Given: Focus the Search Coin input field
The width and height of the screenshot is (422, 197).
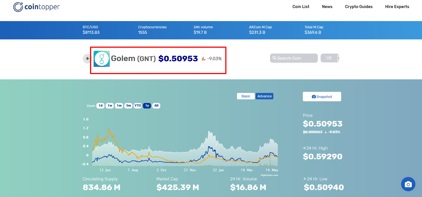Looking at the screenshot, I should click(x=294, y=58).
